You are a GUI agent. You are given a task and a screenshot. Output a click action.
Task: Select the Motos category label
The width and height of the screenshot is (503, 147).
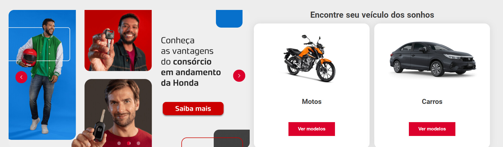coord(312,101)
